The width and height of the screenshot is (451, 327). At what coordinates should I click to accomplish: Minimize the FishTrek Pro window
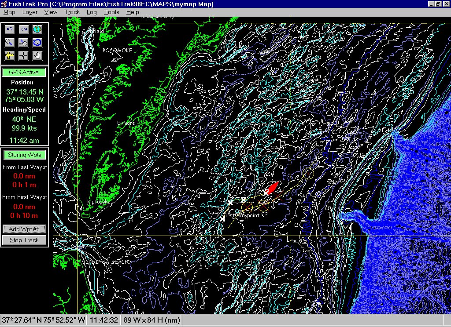click(431, 4)
